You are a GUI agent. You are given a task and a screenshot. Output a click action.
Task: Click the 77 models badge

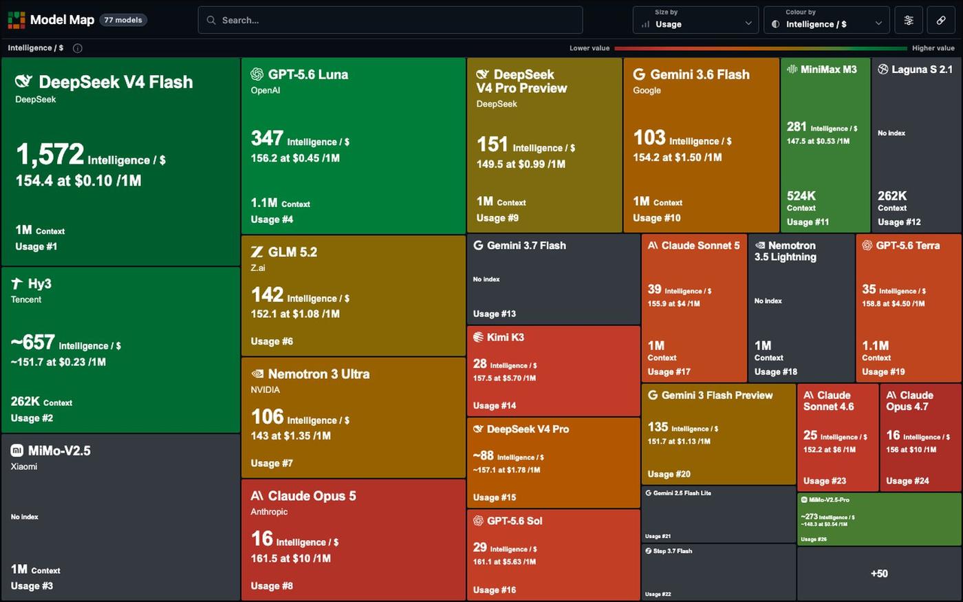123,20
